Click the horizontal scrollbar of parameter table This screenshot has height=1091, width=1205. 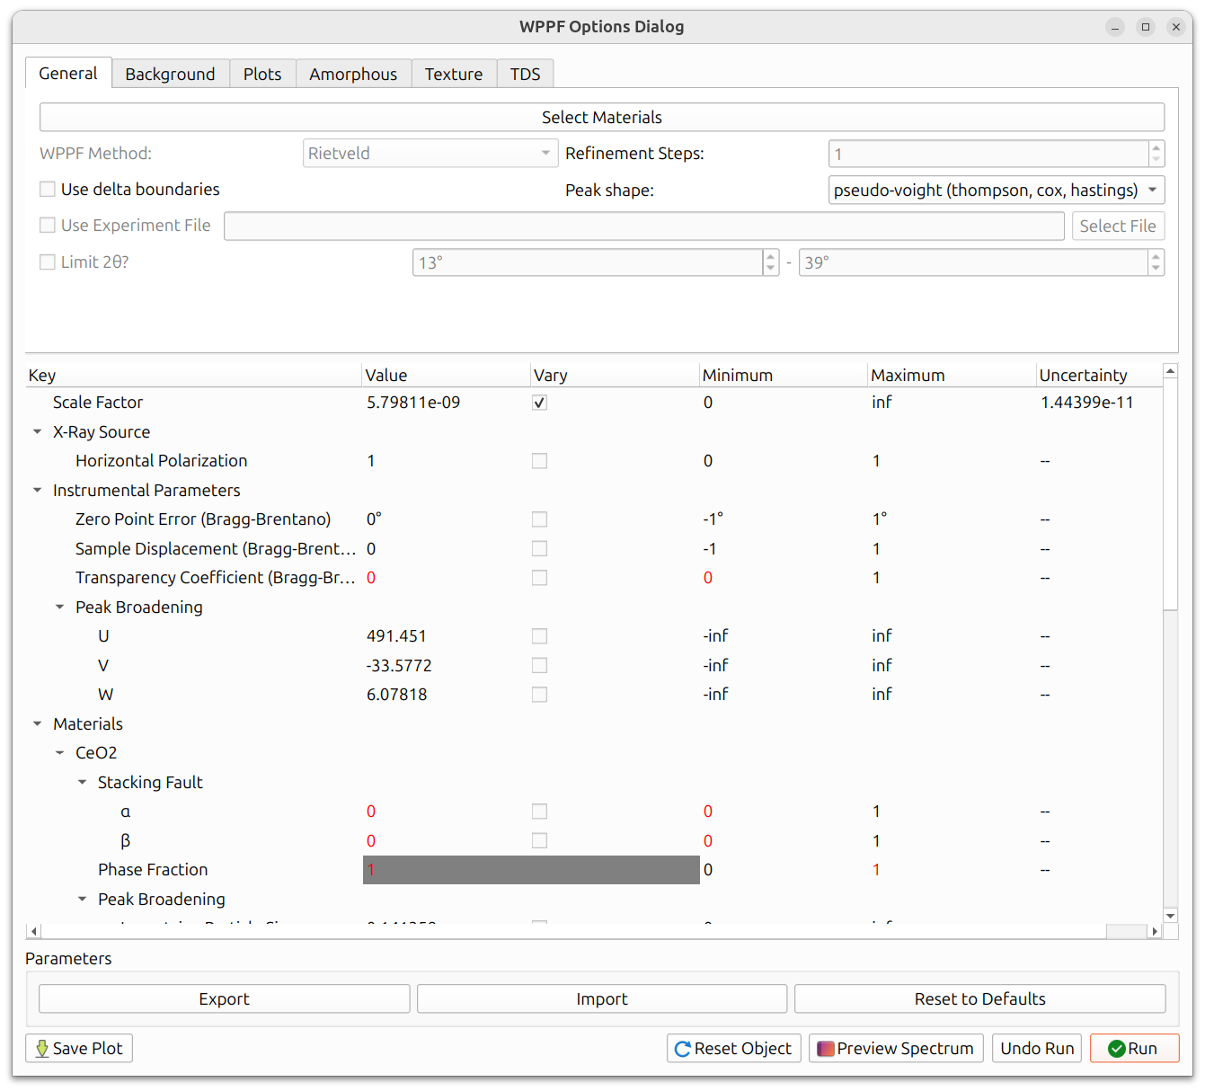click(1126, 932)
